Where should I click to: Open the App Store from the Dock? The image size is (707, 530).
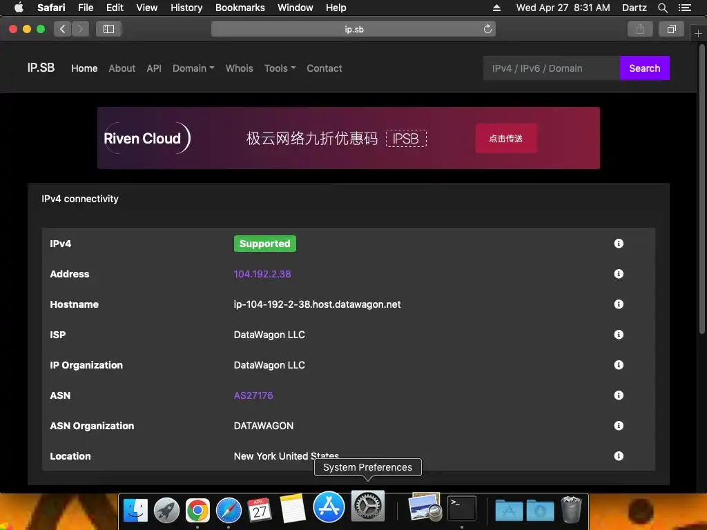pyautogui.click(x=329, y=507)
